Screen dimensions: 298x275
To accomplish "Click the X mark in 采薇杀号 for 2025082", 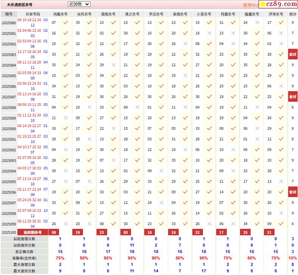I will [x=185, y=44].
